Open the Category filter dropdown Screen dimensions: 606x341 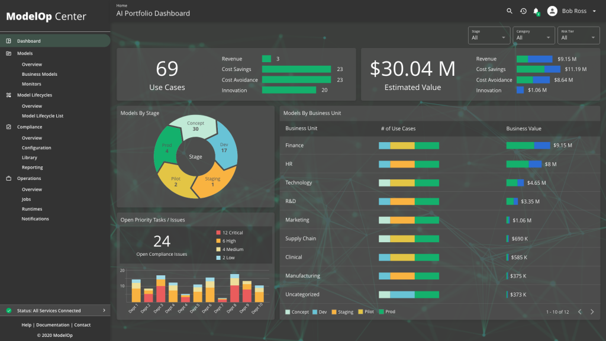534,36
